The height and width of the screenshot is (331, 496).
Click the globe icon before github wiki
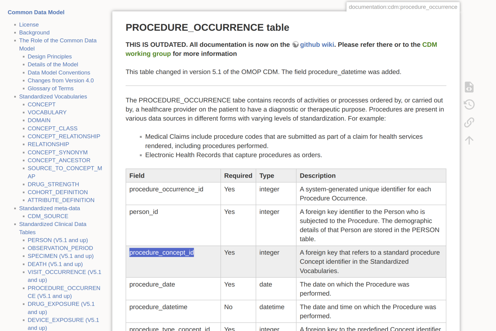[295, 45]
